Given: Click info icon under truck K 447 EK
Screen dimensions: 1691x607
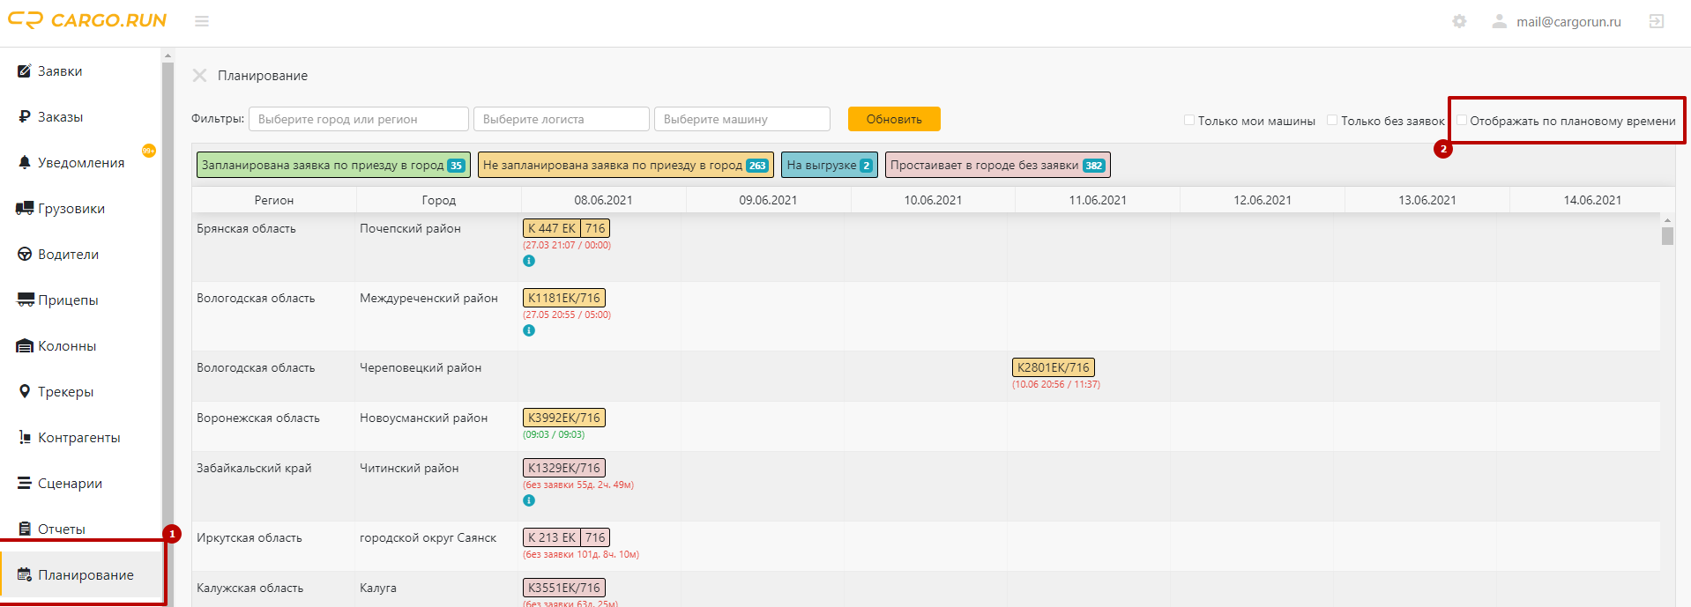Looking at the screenshot, I should pos(529,261).
